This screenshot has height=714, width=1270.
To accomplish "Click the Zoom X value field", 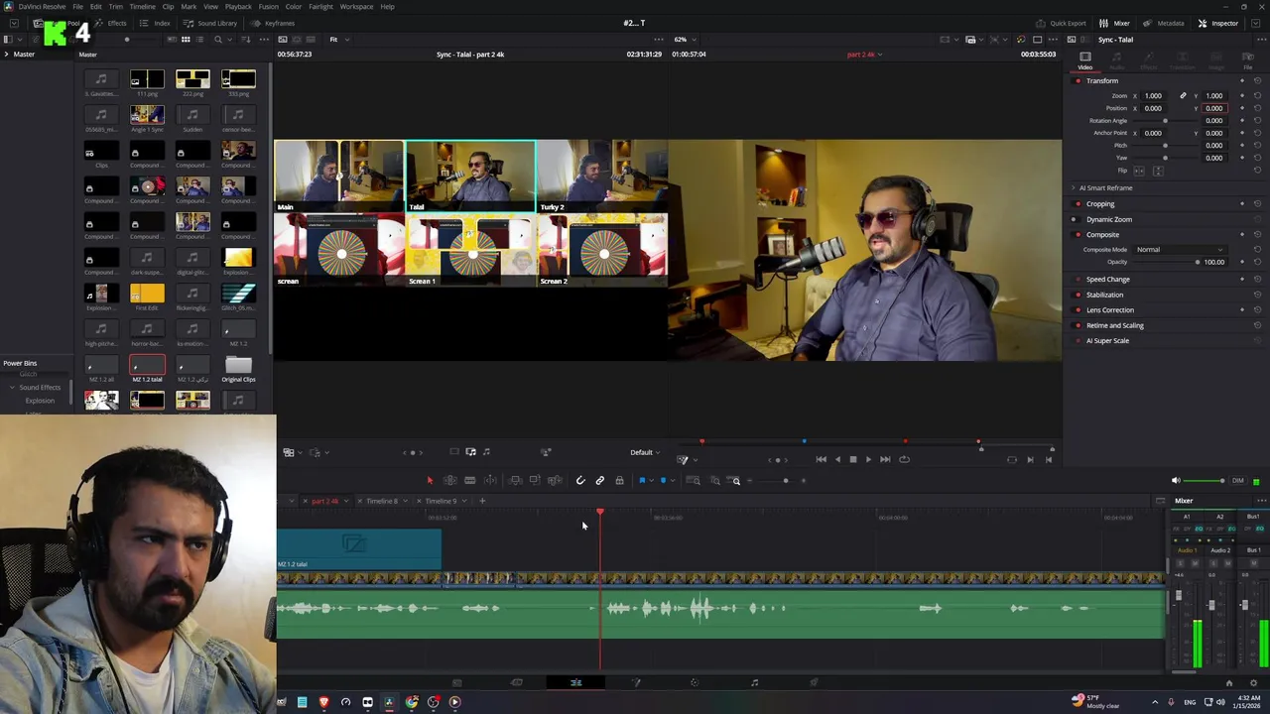I will pyautogui.click(x=1153, y=96).
